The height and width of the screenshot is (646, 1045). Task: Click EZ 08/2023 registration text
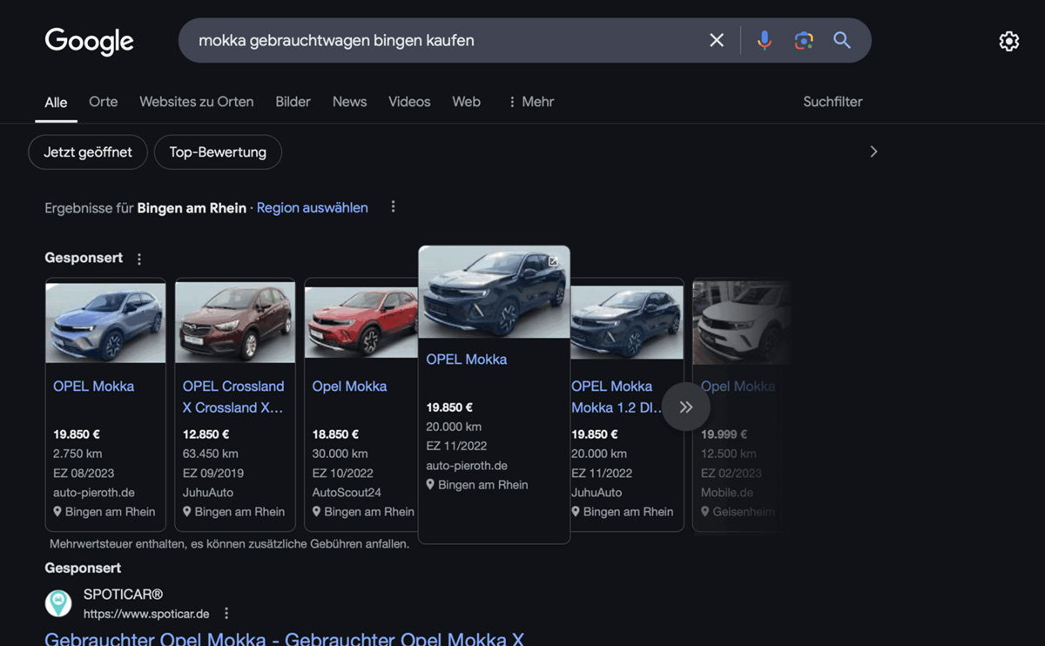[84, 474]
